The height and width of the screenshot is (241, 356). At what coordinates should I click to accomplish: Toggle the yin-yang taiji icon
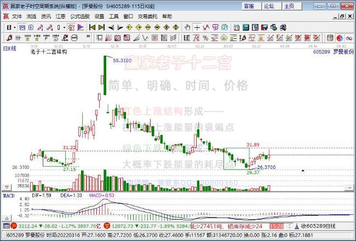tap(340, 38)
